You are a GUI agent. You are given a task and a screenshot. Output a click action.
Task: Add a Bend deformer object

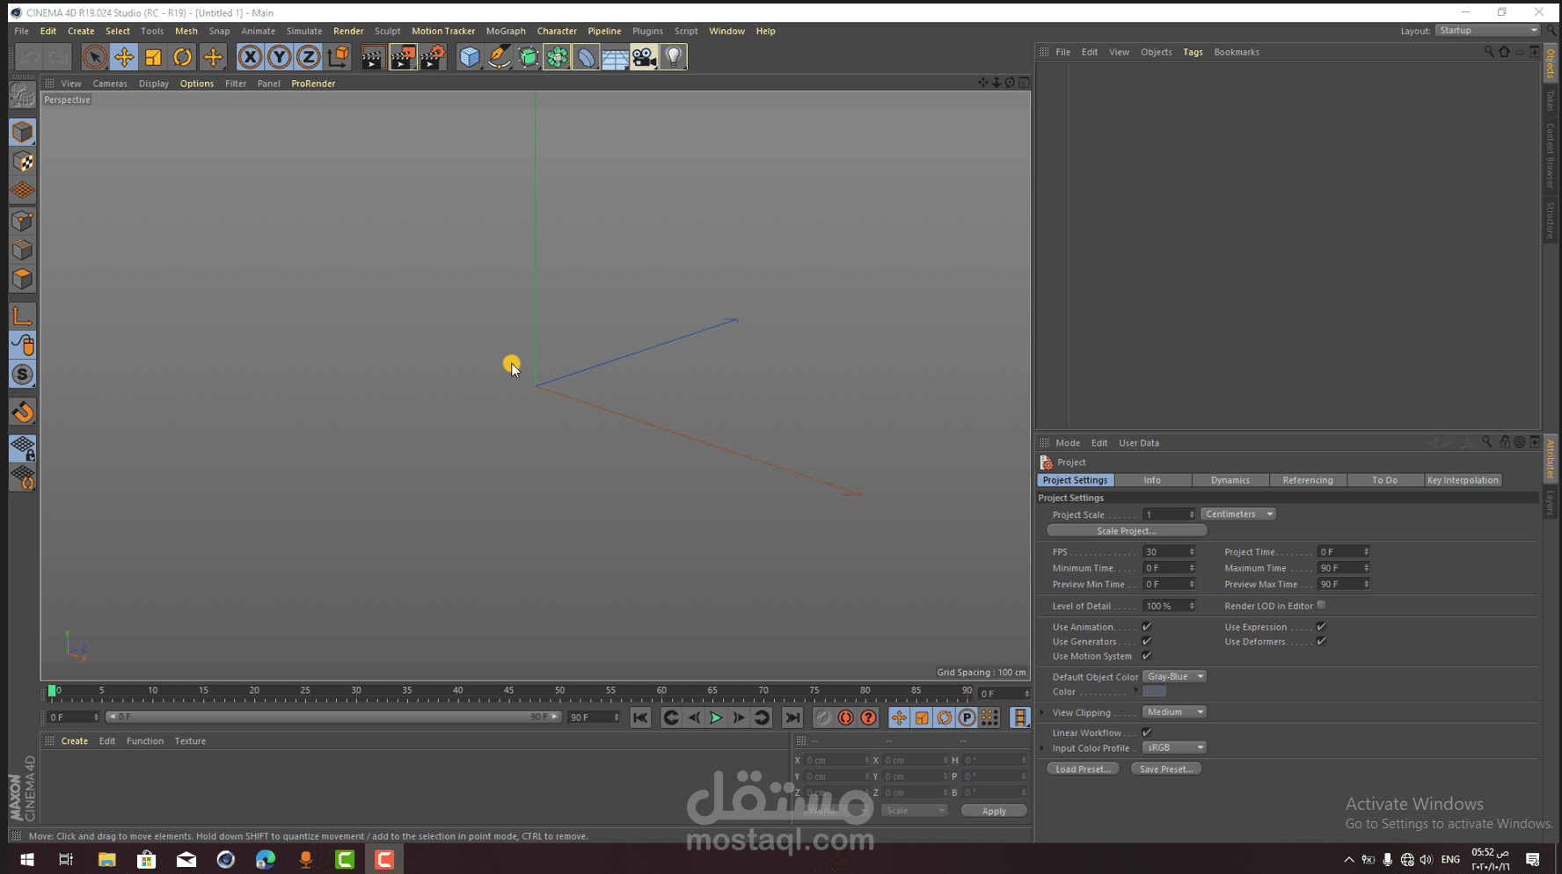(586, 57)
